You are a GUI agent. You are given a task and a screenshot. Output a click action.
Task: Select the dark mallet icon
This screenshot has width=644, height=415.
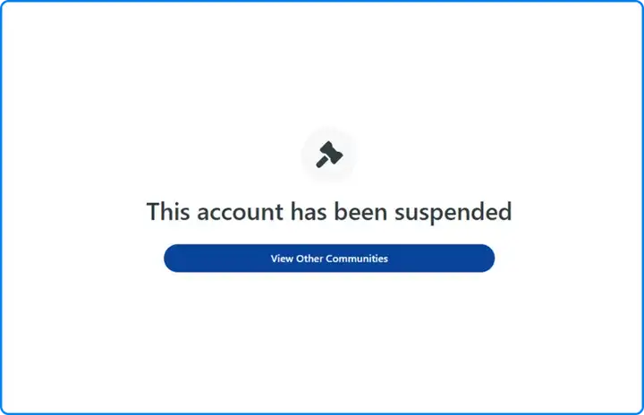click(x=329, y=155)
